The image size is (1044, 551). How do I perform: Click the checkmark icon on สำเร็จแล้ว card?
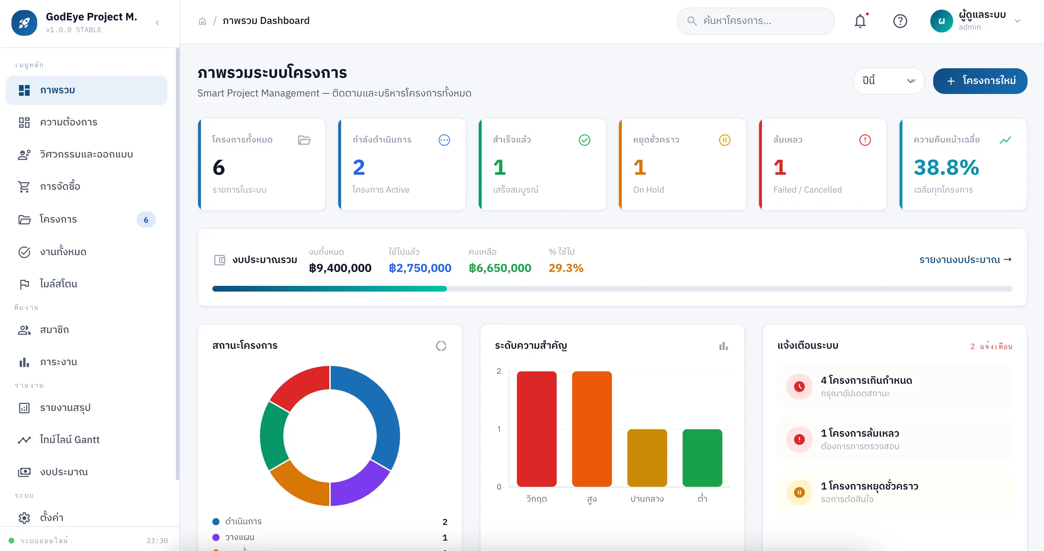pos(585,140)
